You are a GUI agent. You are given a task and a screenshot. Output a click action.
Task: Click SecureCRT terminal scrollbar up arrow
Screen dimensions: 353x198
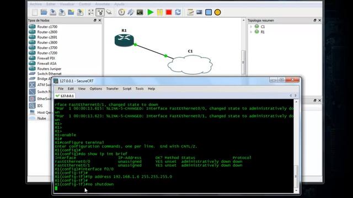click(x=296, y=102)
